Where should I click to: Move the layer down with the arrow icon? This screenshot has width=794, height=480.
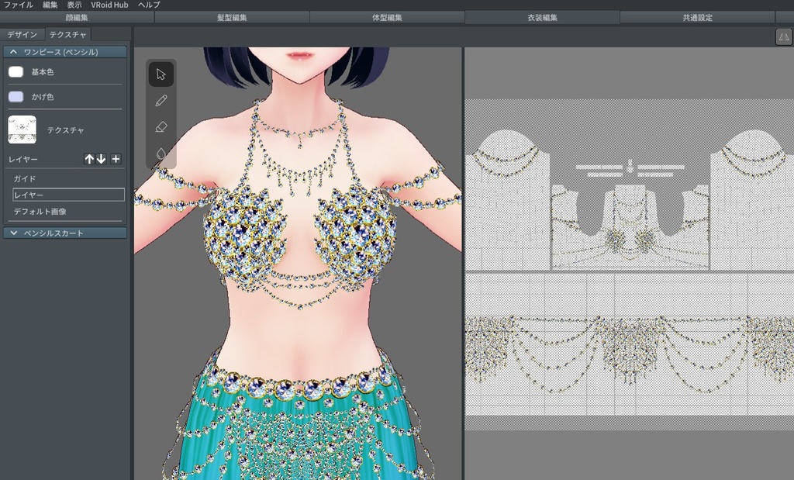(102, 159)
